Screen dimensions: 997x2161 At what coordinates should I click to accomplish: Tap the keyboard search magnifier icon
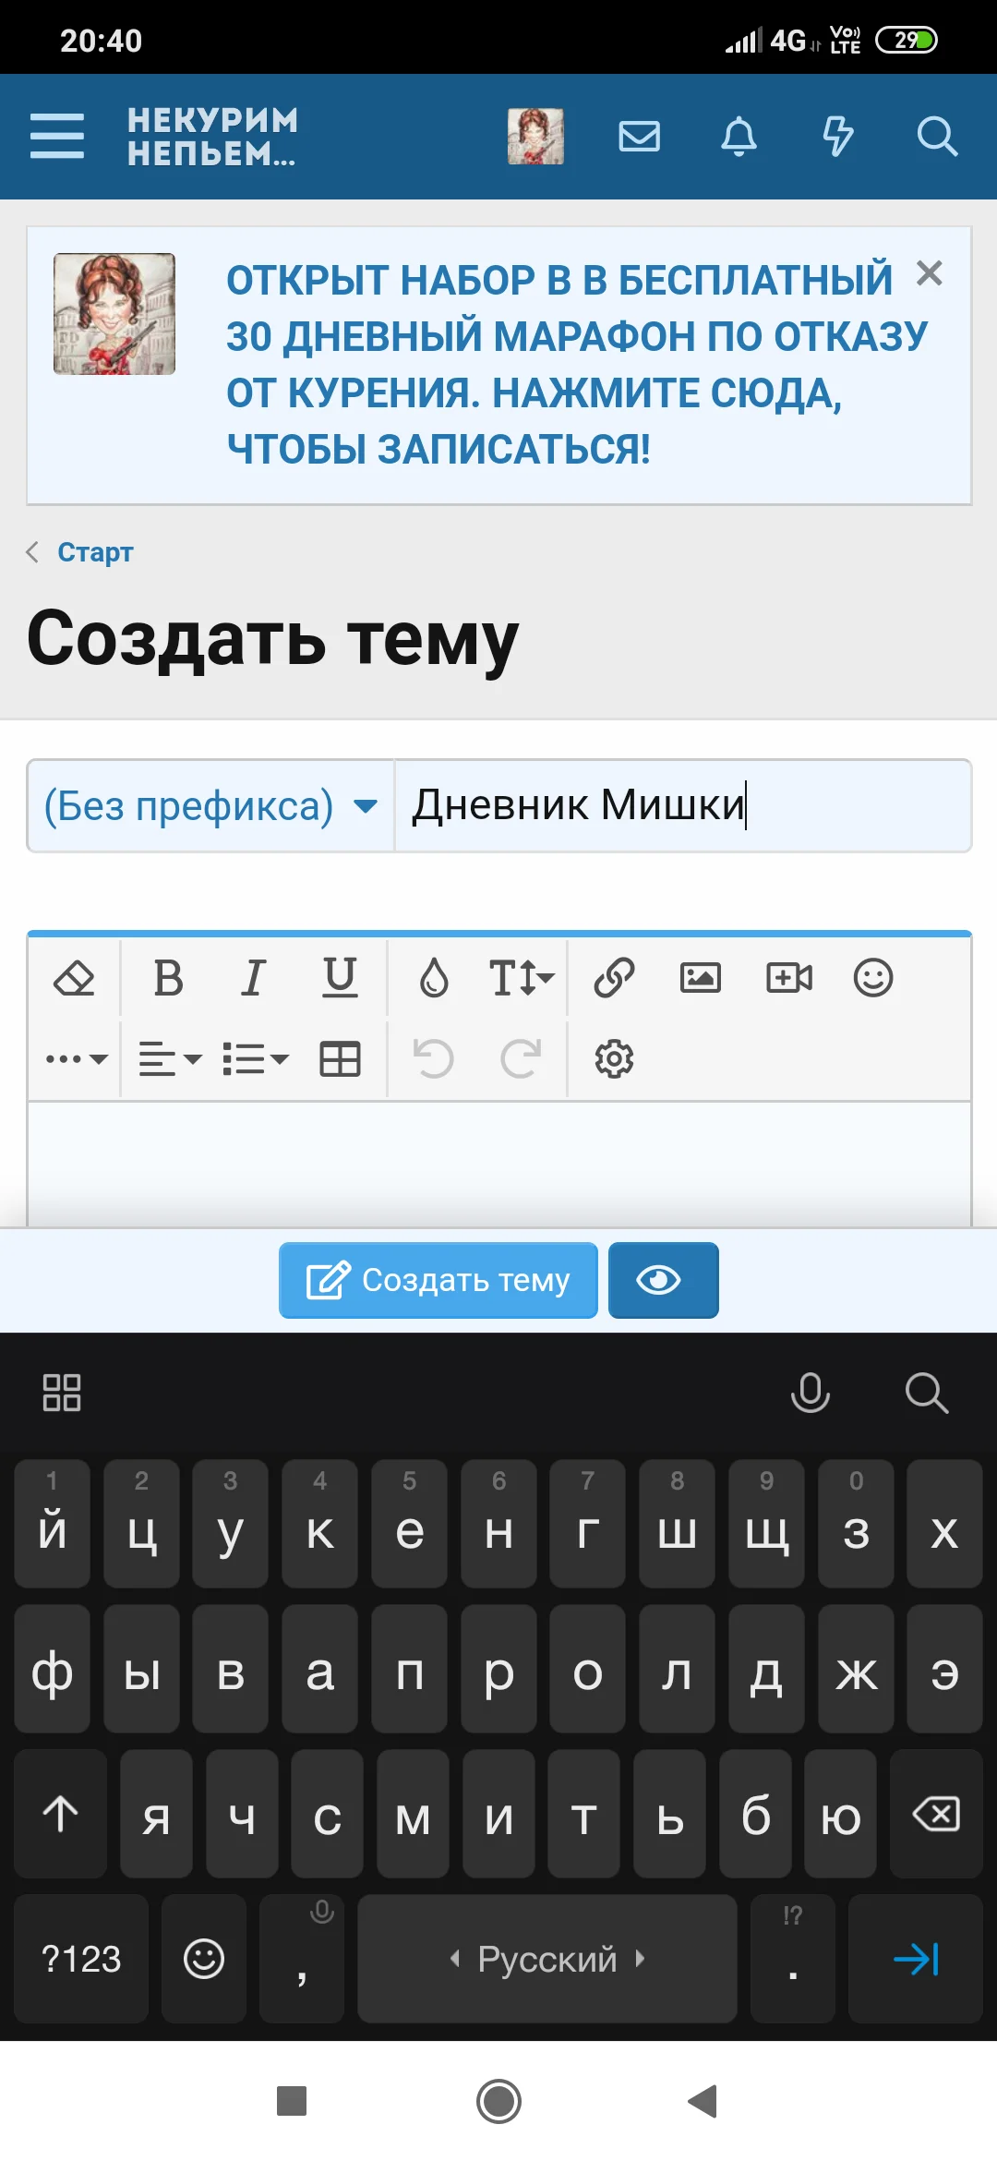[927, 1393]
